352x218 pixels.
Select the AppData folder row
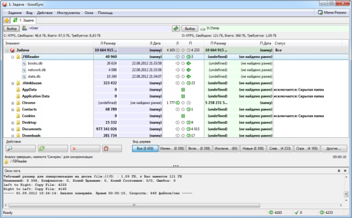[x=176, y=89]
